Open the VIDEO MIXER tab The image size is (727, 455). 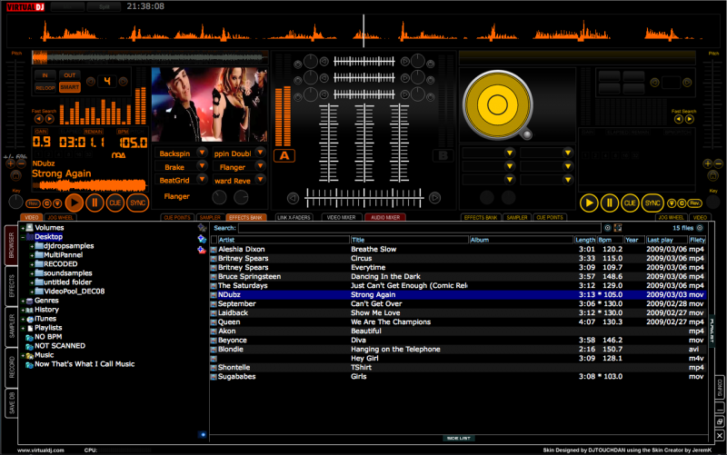pos(341,217)
